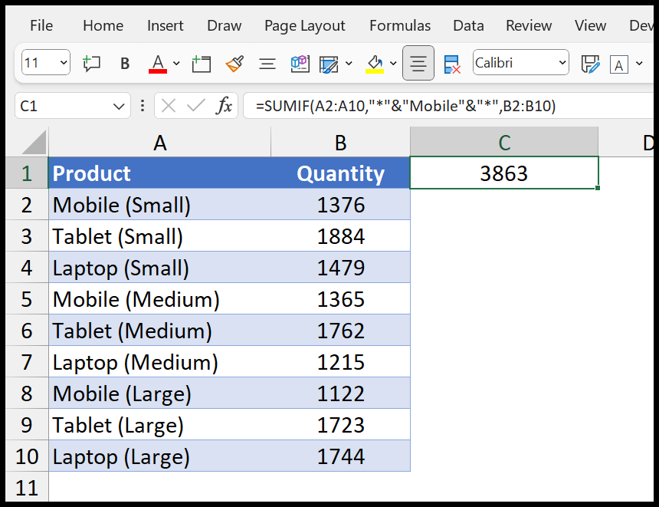Viewport: 659px width, 507px height.
Task: Click the Insert Function fx button
Action: 224,106
